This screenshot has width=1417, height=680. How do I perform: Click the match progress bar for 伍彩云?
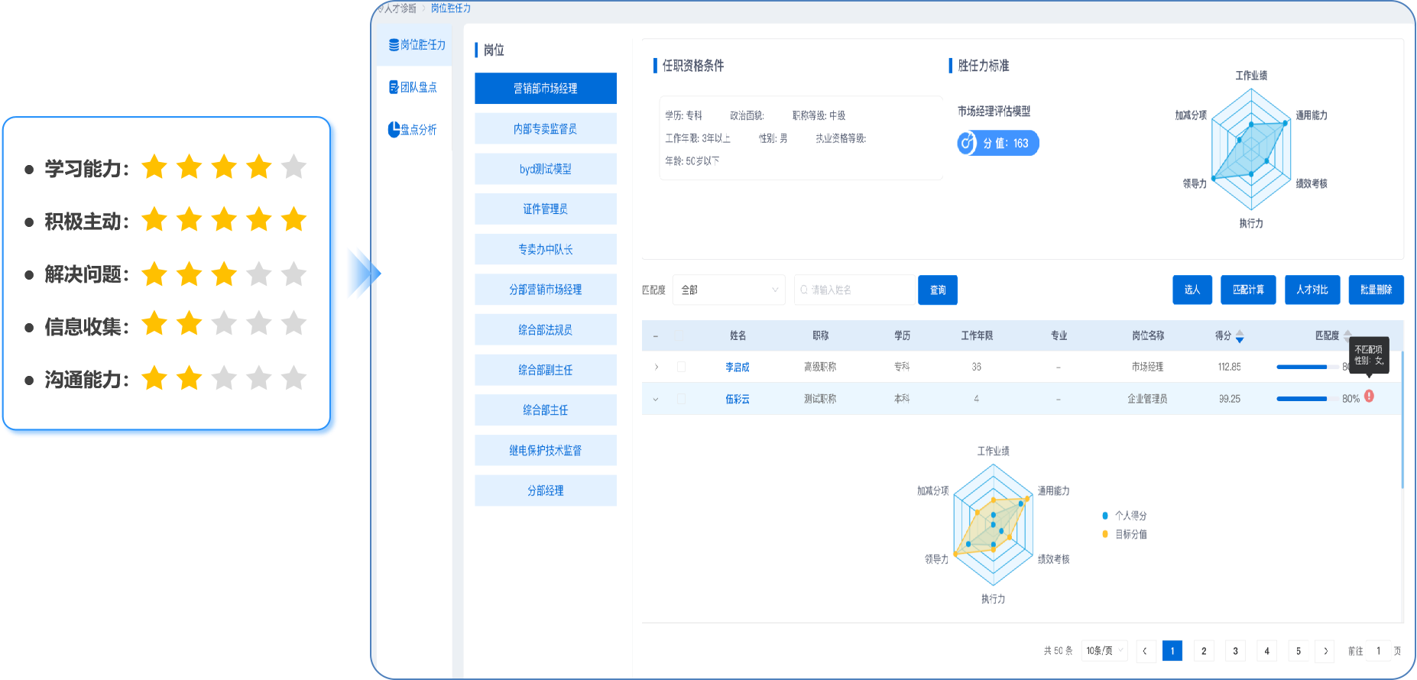[x=1302, y=399]
